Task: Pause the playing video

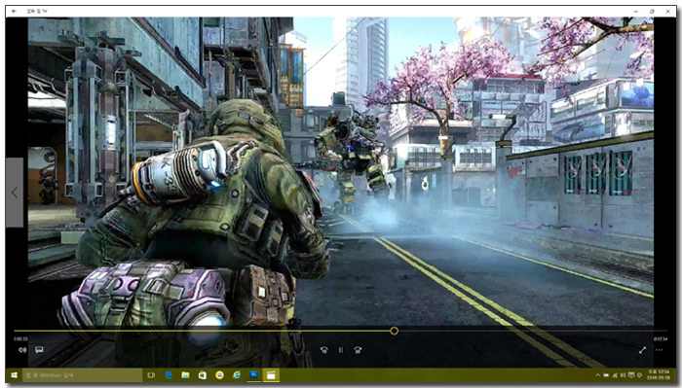Action: 341,350
